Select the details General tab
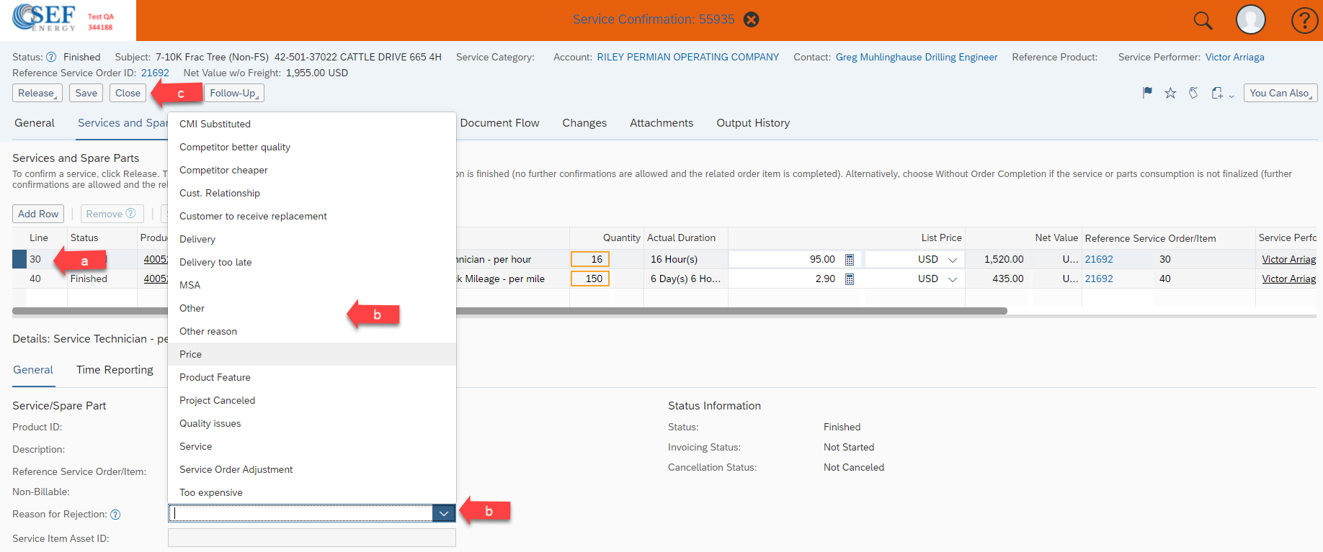The image size is (1323, 552). click(33, 370)
